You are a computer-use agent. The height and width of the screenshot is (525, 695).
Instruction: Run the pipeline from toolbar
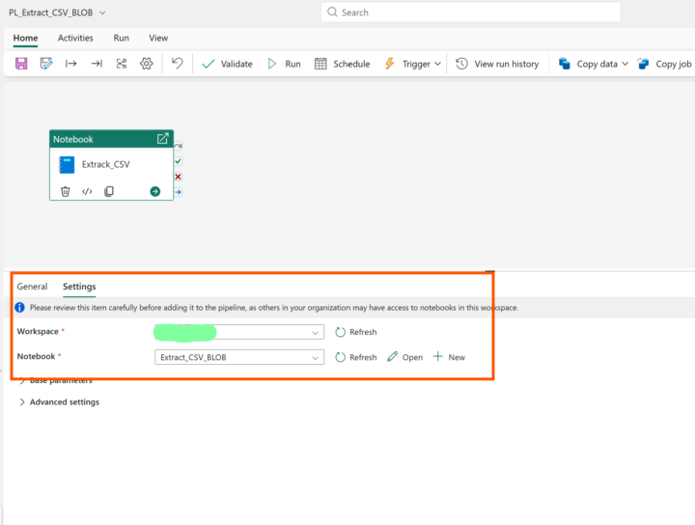click(284, 64)
